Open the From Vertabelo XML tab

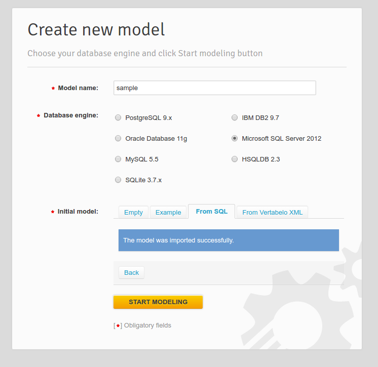pyautogui.click(x=272, y=212)
